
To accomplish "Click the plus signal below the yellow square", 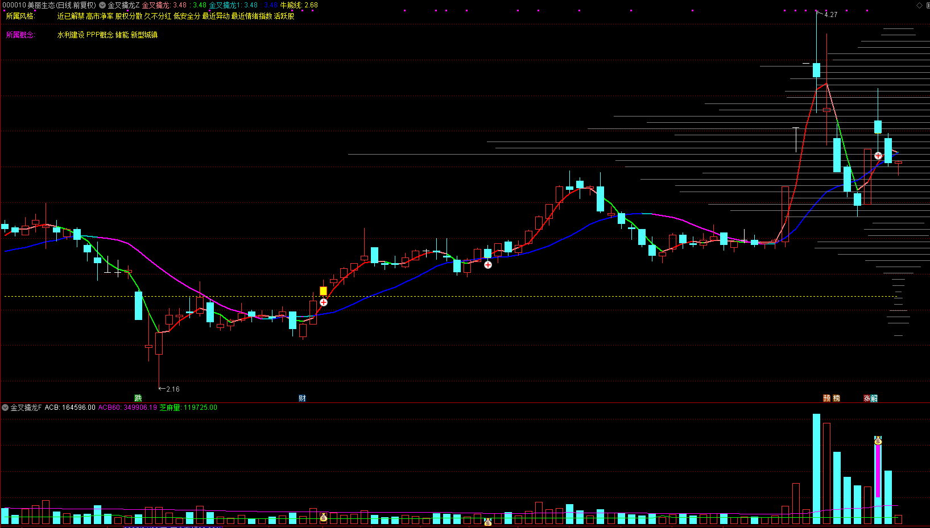I will (x=323, y=302).
